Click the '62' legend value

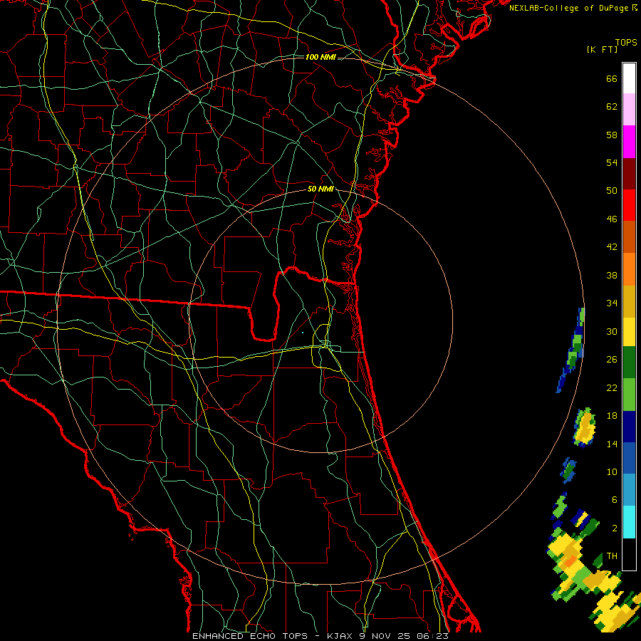coord(612,107)
